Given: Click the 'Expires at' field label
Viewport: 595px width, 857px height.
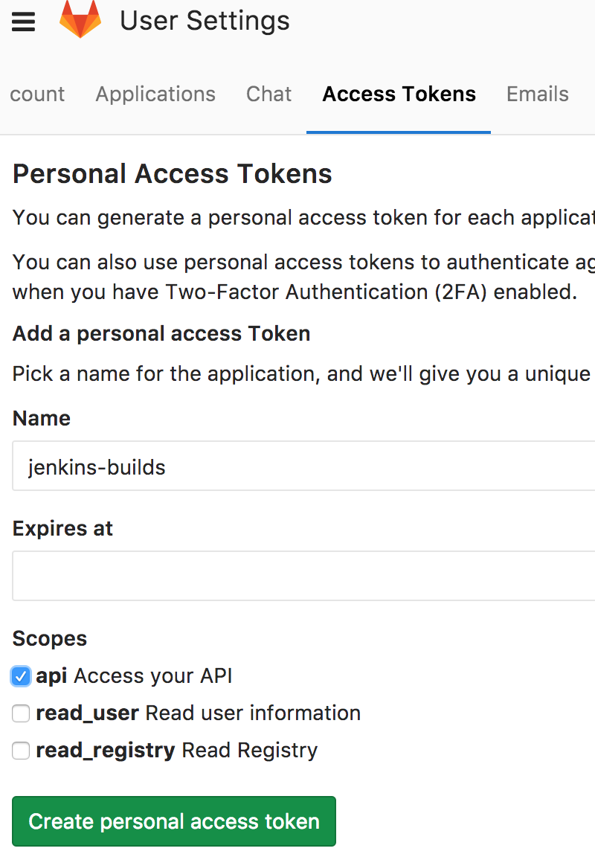Looking at the screenshot, I should (62, 528).
